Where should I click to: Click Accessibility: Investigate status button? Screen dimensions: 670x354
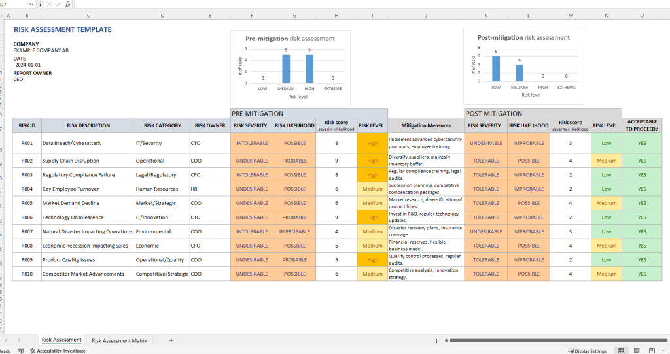click(58, 351)
